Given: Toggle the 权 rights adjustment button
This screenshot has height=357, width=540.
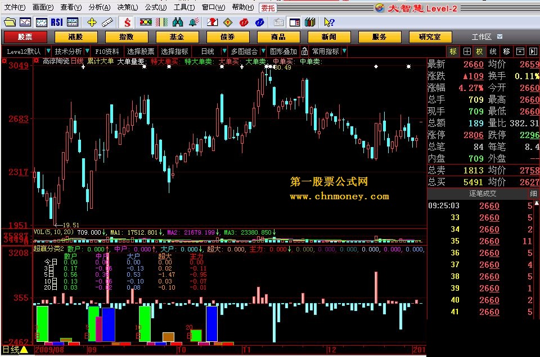Looking at the screenshot, I should (x=480, y=52).
